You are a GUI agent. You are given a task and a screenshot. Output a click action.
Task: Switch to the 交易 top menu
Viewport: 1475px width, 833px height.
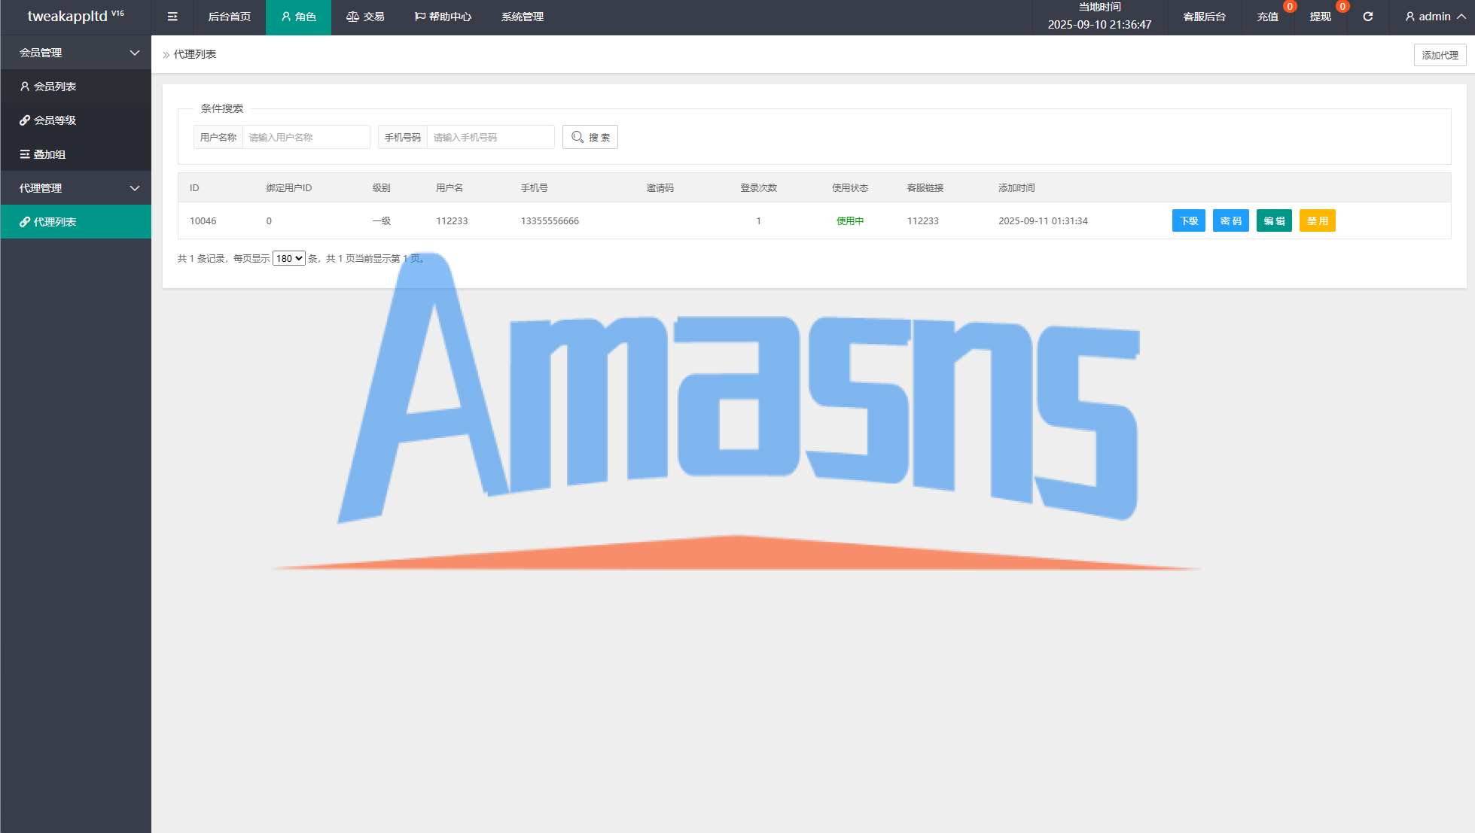coord(366,17)
